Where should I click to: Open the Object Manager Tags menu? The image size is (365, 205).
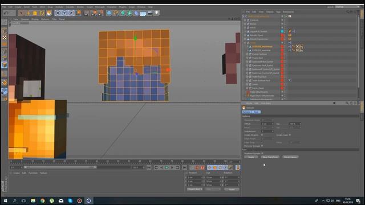pos(278,11)
